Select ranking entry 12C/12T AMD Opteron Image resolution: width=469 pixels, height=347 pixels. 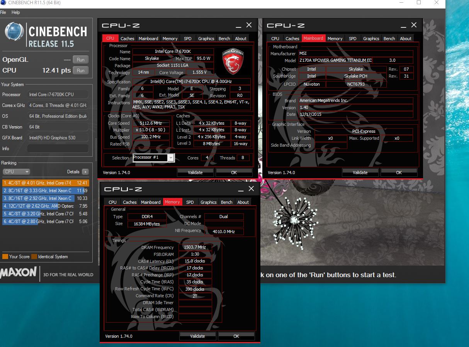click(x=46, y=206)
